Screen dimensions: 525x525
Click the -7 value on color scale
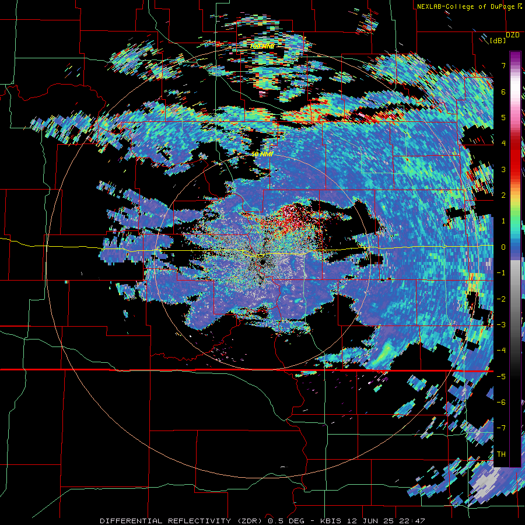click(501, 428)
